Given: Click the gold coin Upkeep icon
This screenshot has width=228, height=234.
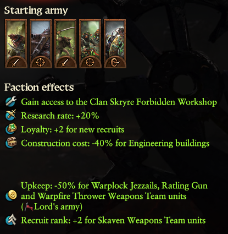Looking at the screenshot, I should point(11,195).
